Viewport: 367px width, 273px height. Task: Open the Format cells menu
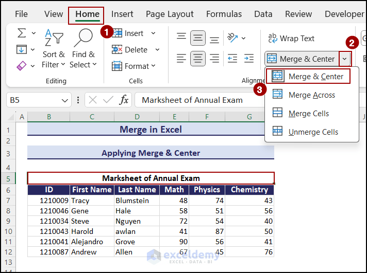(x=134, y=66)
